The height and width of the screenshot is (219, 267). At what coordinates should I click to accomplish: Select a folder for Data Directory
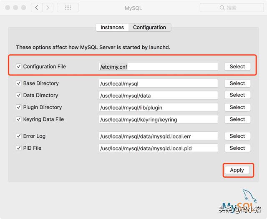pos(237,95)
